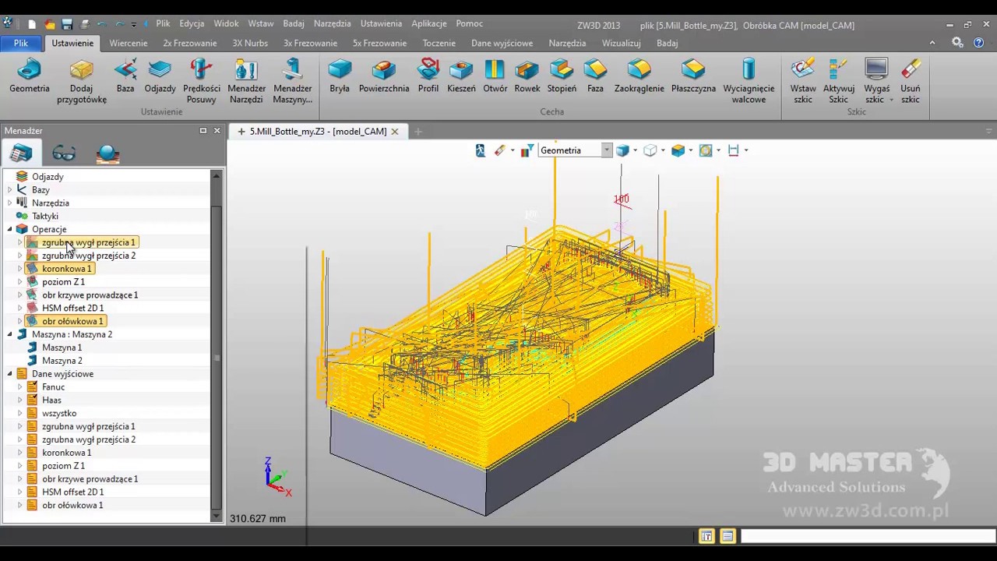The image size is (997, 561).
Task: Click the Aktywuj Szkic icon
Action: pyautogui.click(x=839, y=81)
